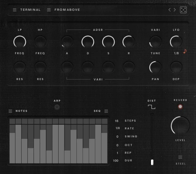Toggle the ARP on/off button
The height and width of the screenshot is (174, 196).
coord(57,107)
